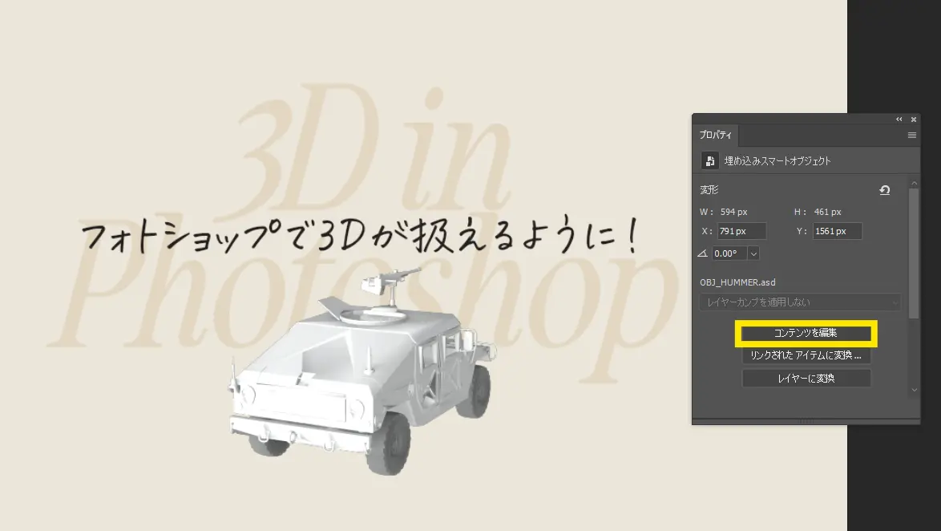This screenshot has height=531, width=941.
Task: Collapse the Properties panel with the double-arrow icon
Action: point(899,120)
